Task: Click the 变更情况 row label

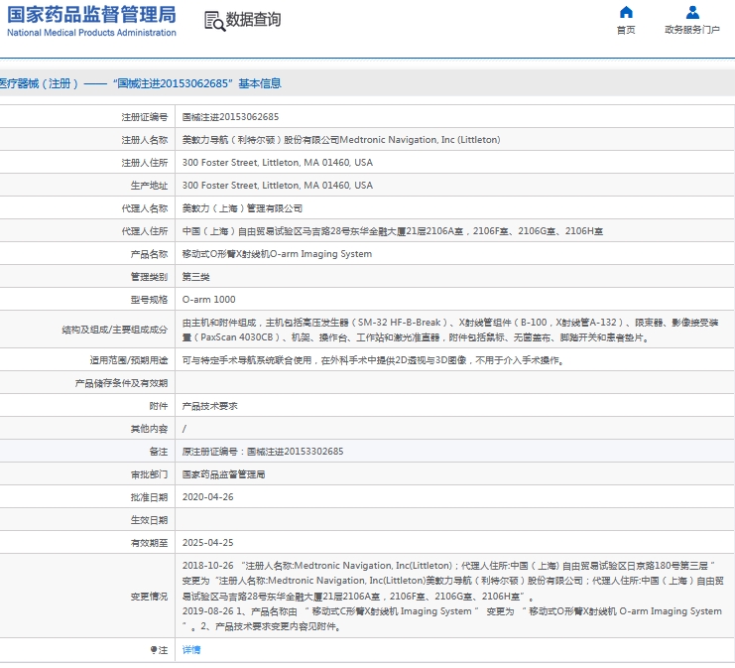Action: tap(149, 597)
